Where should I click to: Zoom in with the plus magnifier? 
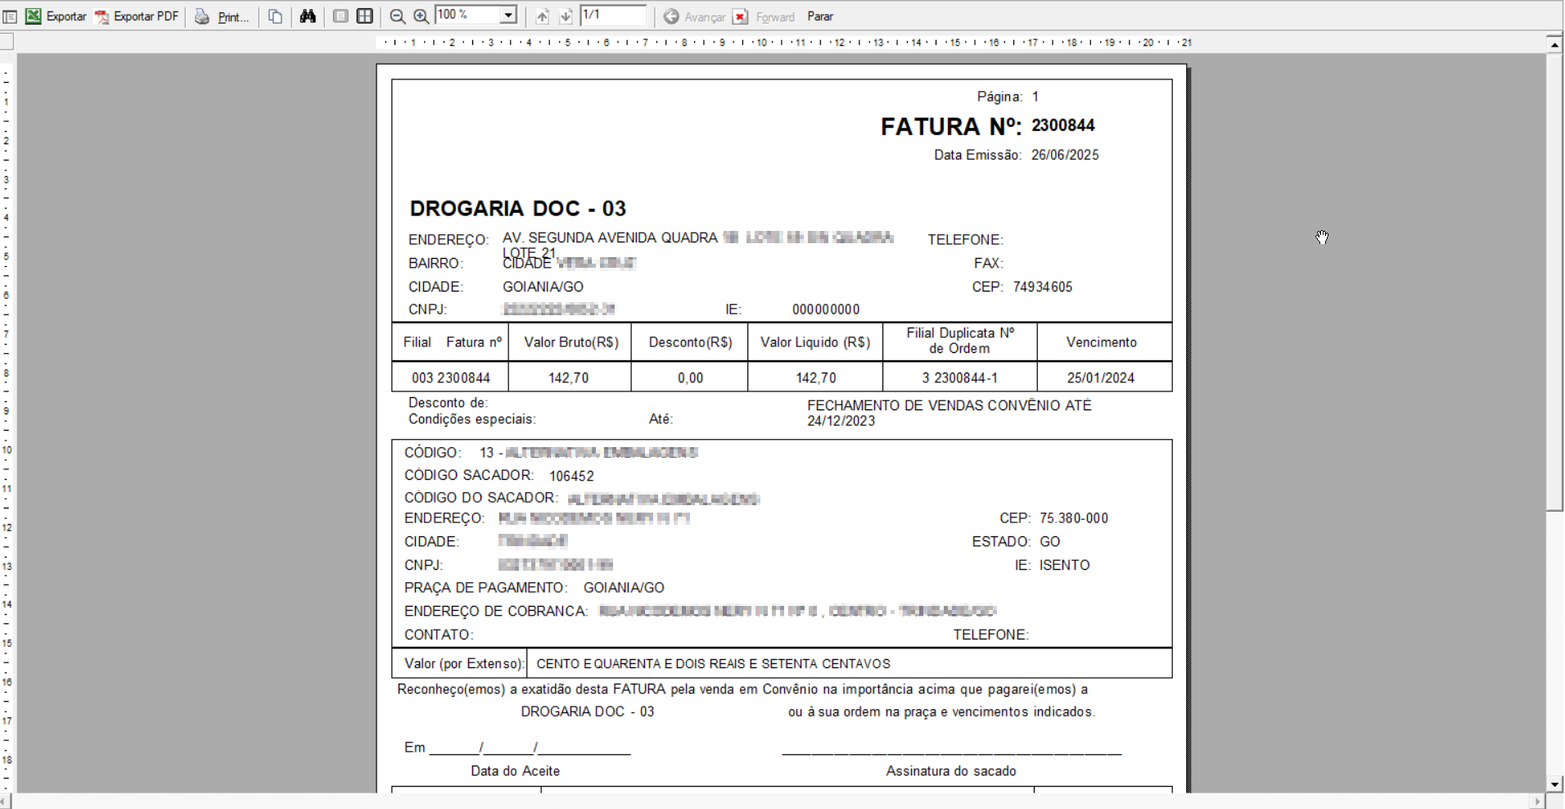(421, 16)
